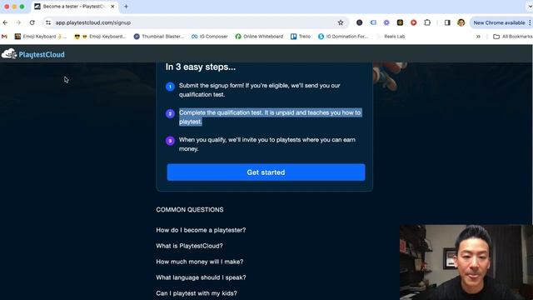Open What is PlaytestCloud? question
The width and height of the screenshot is (533, 300).
(189, 246)
